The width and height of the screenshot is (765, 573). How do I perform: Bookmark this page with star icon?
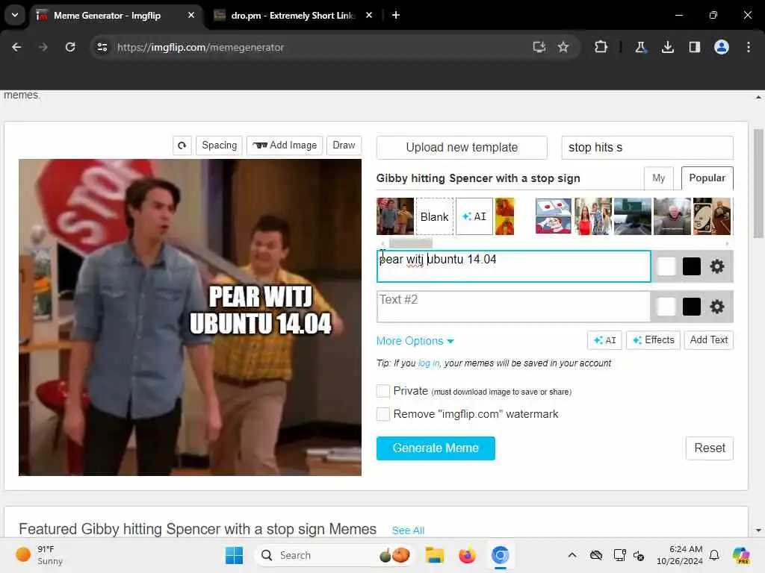(x=563, y=47)
